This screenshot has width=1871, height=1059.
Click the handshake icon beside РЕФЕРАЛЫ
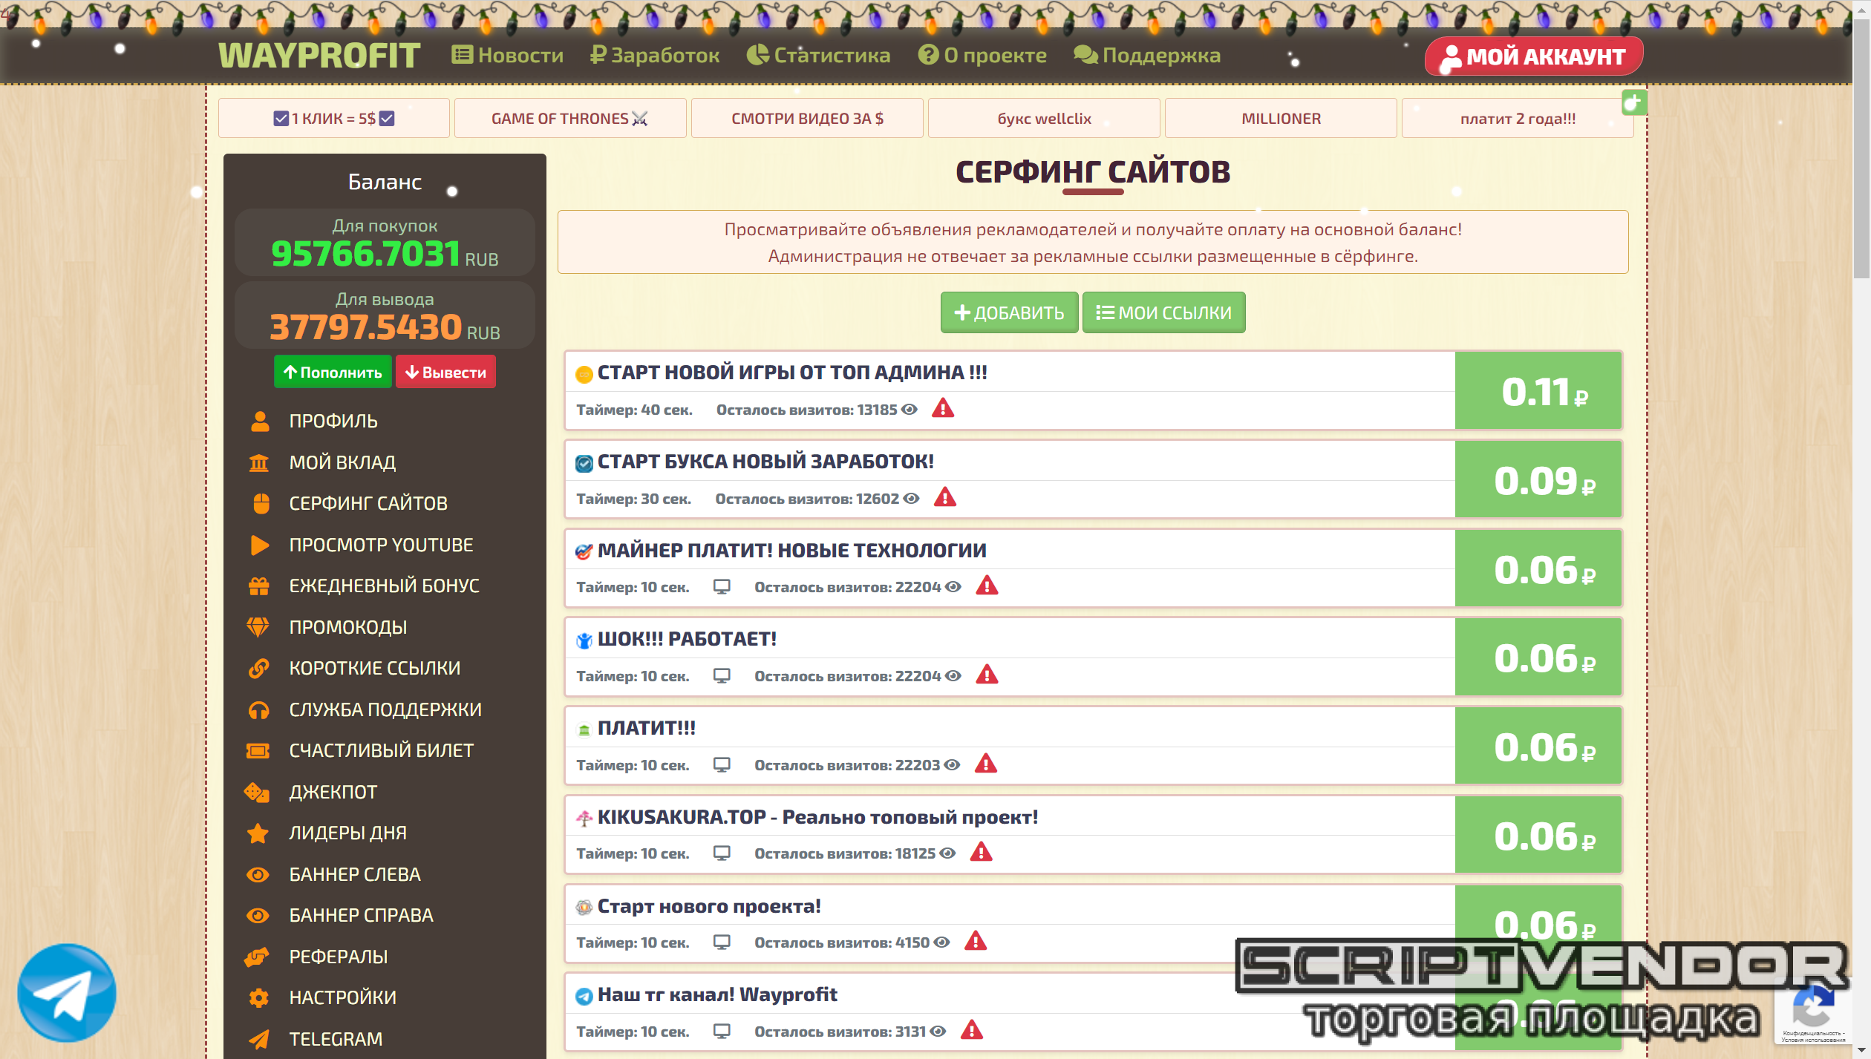point(257,957)
